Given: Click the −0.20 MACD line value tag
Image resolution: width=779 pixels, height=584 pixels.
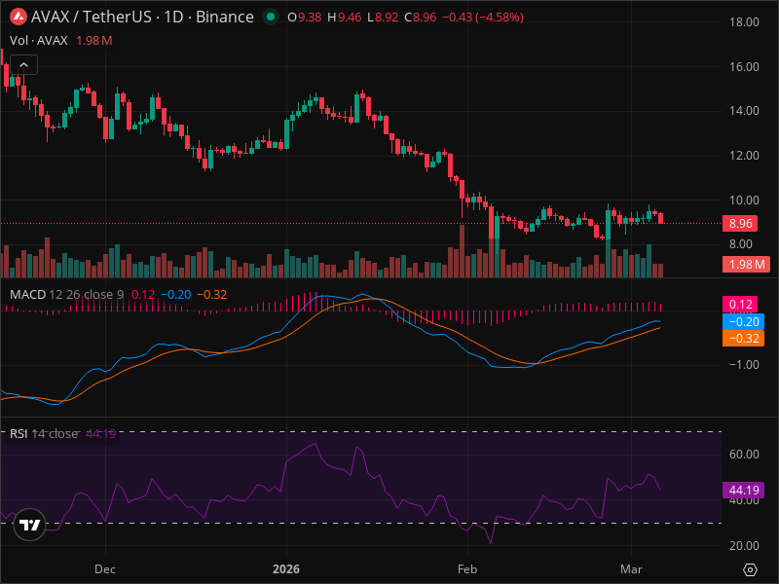Looking at the screenshot, I should tap(743, 322).
